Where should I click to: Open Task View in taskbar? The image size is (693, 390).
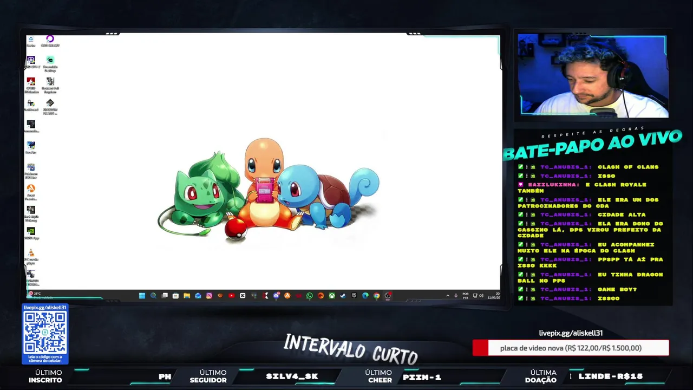[x=165, y=296]
